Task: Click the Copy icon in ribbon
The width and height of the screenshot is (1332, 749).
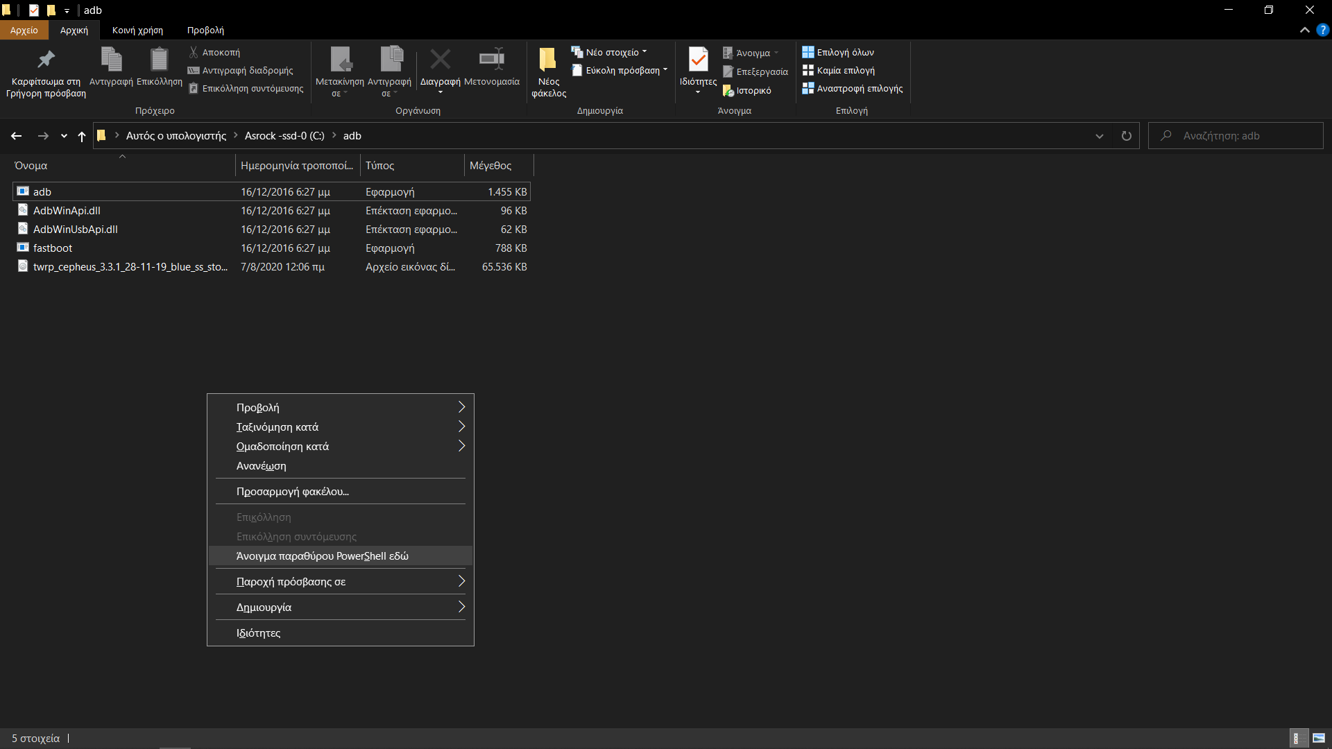Action: 111,60
